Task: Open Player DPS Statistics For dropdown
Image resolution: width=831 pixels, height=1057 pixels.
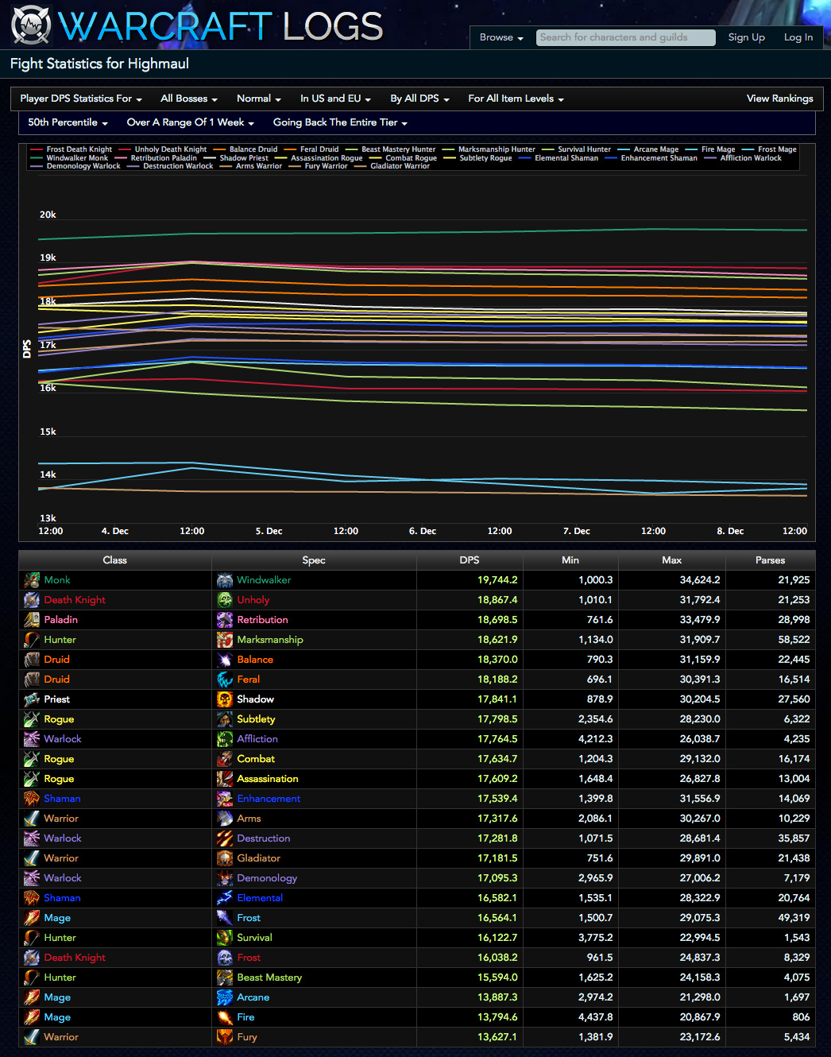Action: pos(81,99)
